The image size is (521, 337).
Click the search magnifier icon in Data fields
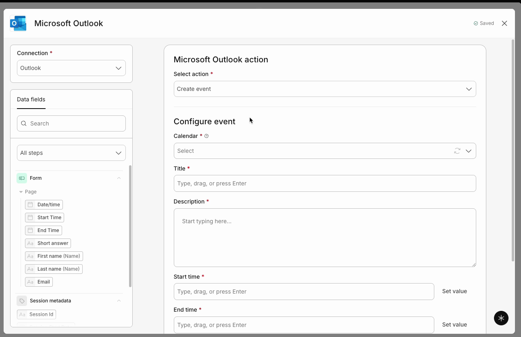(24, 123)
